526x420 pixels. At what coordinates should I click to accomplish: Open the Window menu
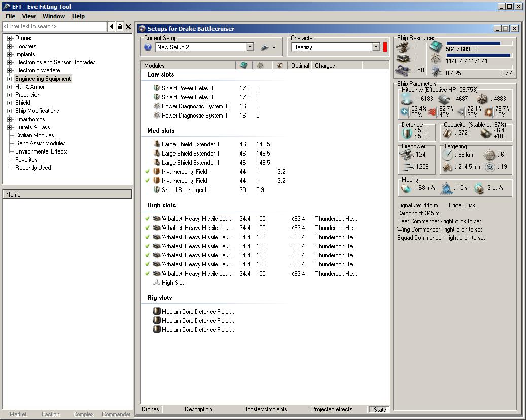tap(54, 16)
